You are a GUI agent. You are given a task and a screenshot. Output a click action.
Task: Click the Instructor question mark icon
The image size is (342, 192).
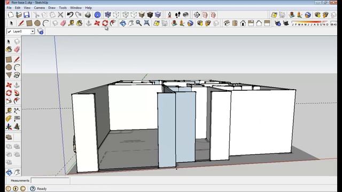33,188
